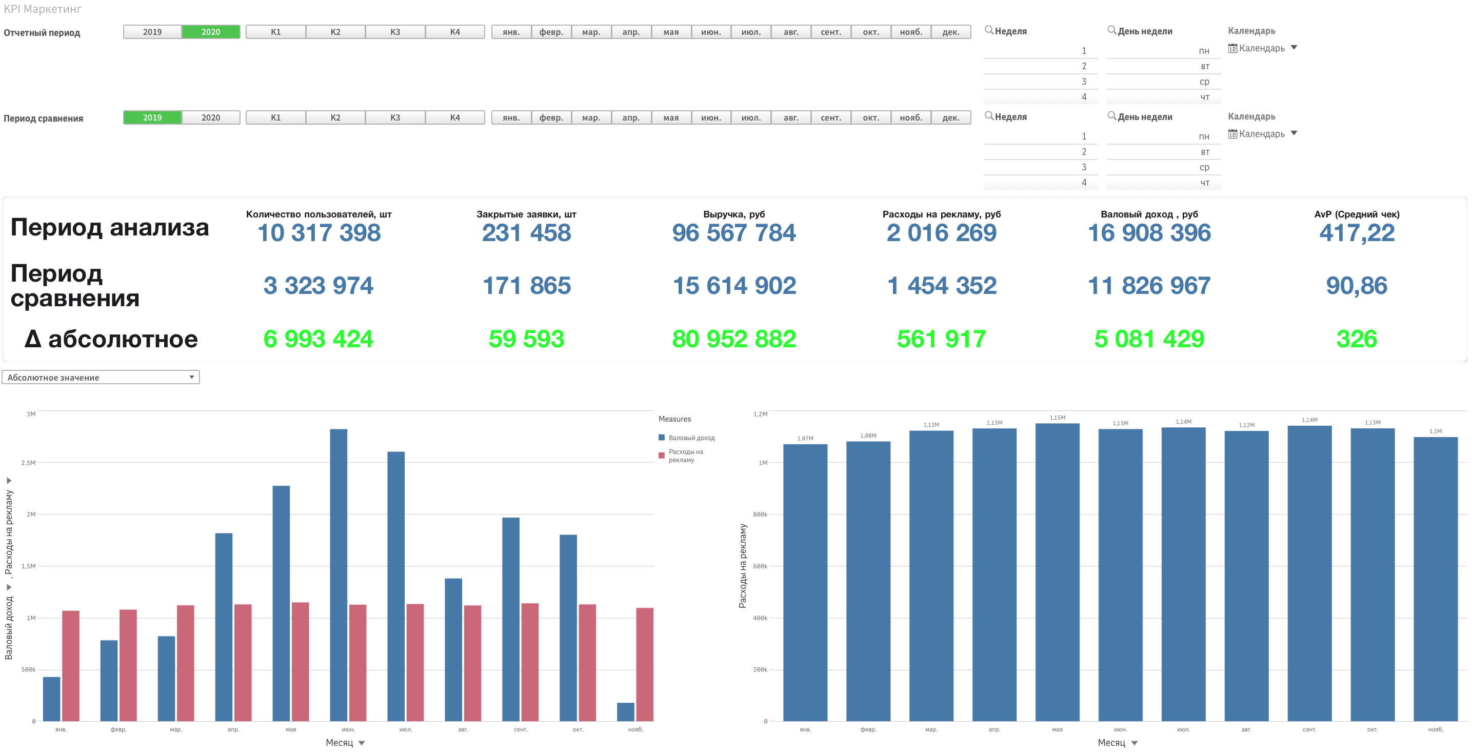This screenshot has width=1472, height=753.
Task: Click дек. button in reporting period row
Action: click(x=951, y=32)
